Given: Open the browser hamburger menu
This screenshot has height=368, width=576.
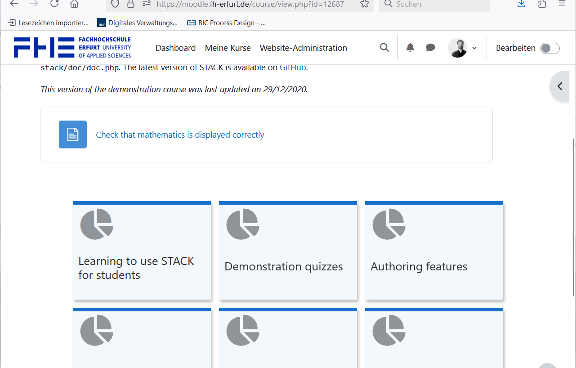Looking at the screenshot, I should coord(562,4).
